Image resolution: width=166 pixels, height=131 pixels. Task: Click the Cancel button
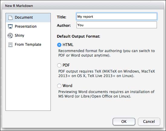(x=149, y=122)
